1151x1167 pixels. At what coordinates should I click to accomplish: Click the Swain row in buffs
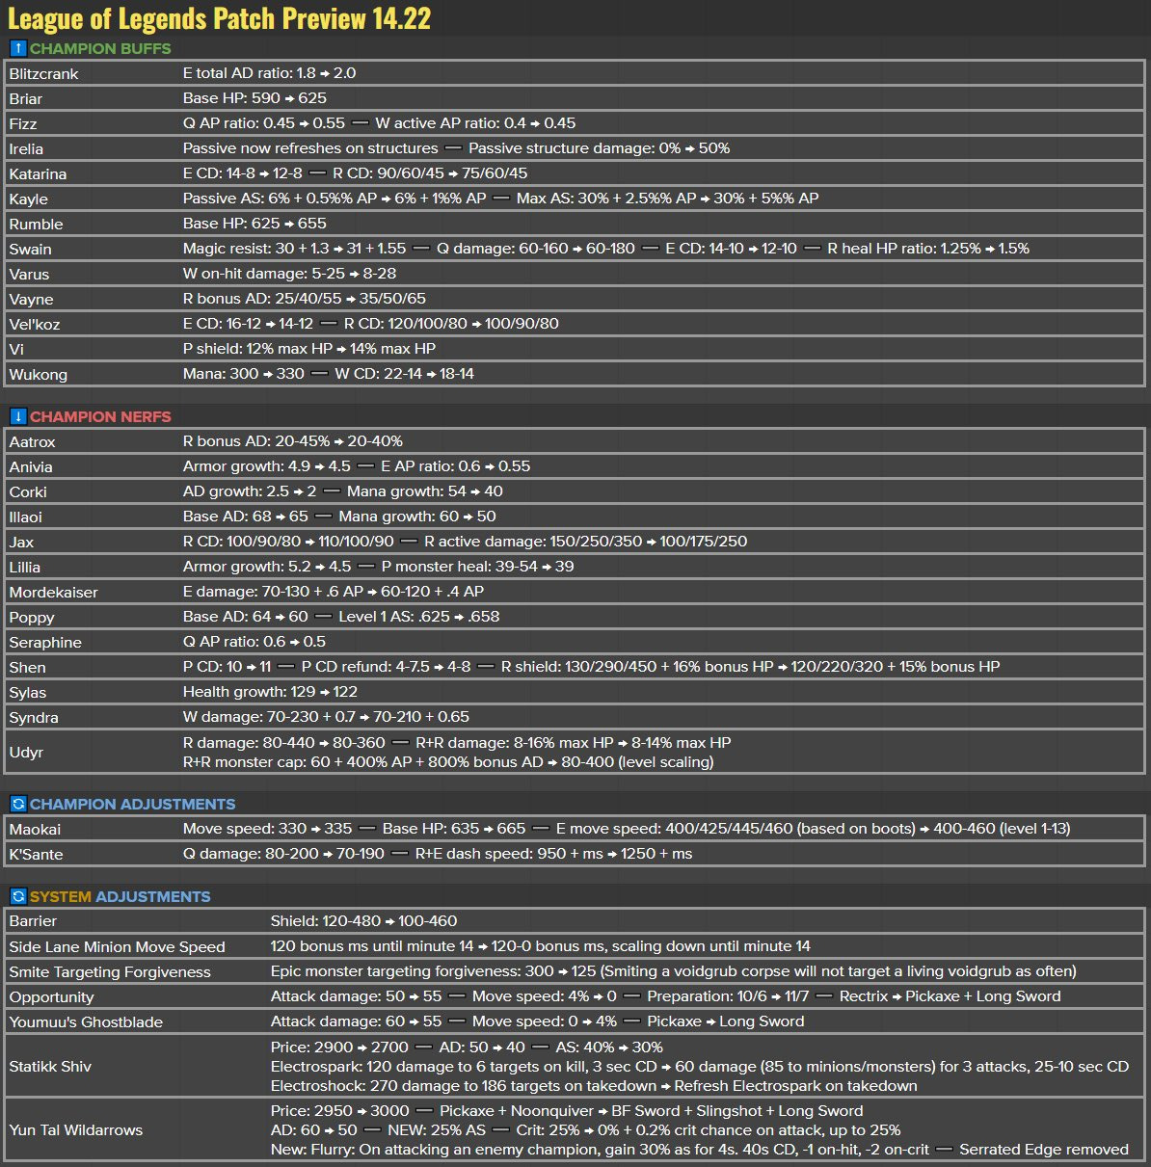pyautogui.click(x=31, y=250)
